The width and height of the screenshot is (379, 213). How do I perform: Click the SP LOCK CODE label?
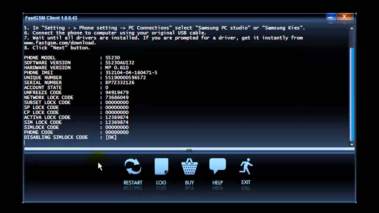click(x=41, y=107)
